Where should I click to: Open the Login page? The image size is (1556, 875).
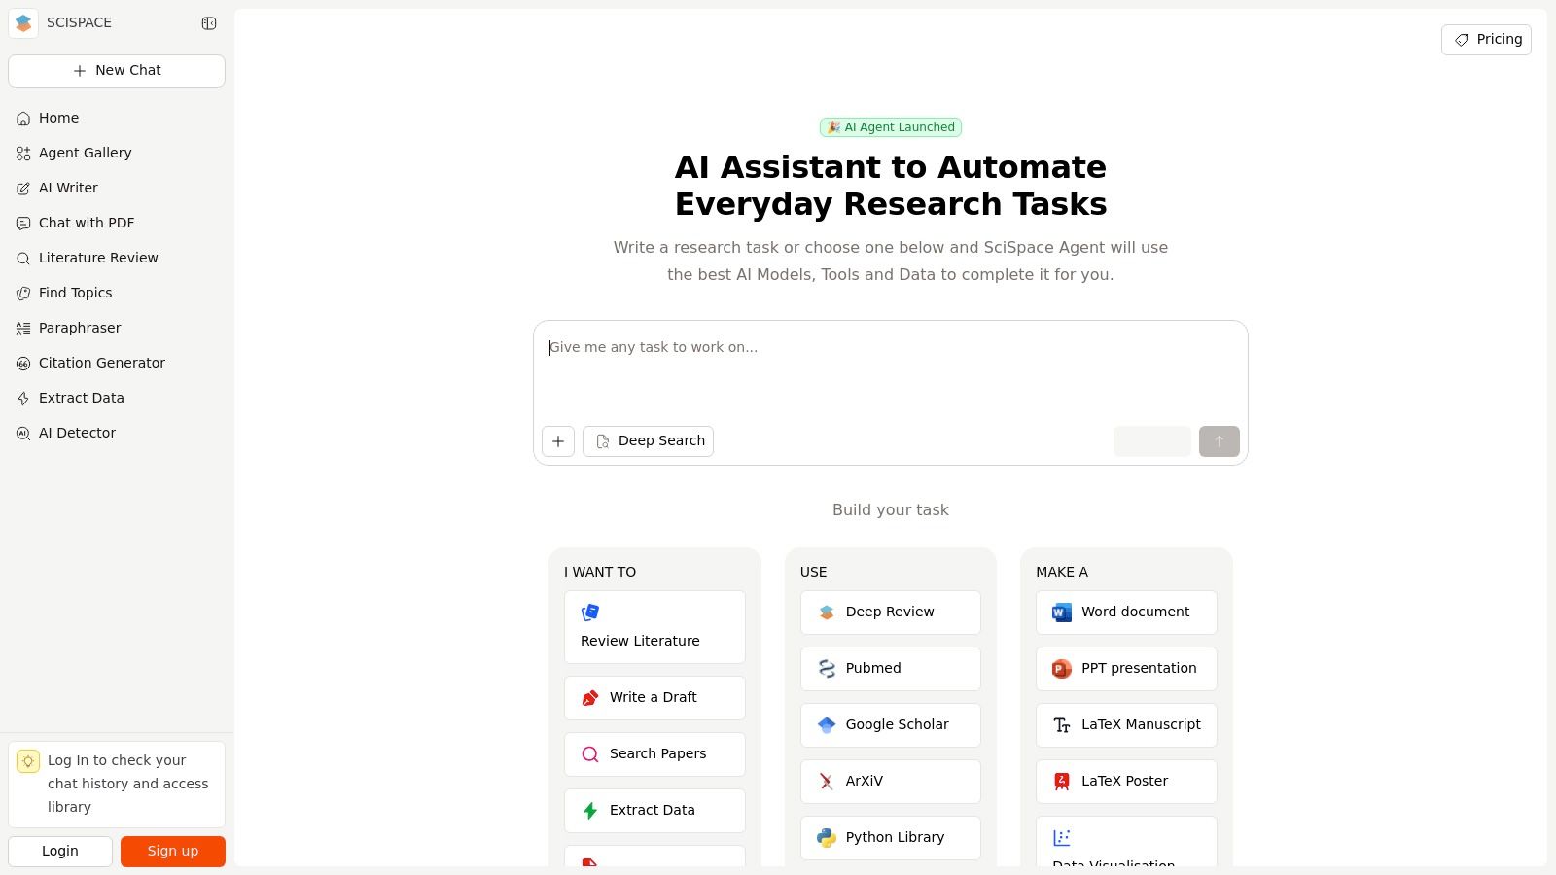(60, 851)
